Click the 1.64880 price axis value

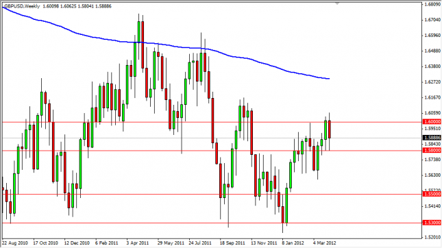pos(432,51)
